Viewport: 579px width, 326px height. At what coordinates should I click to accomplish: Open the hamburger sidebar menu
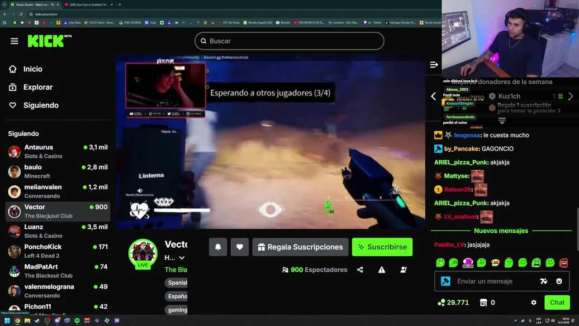pyautogui.click(x=14, y=41)
